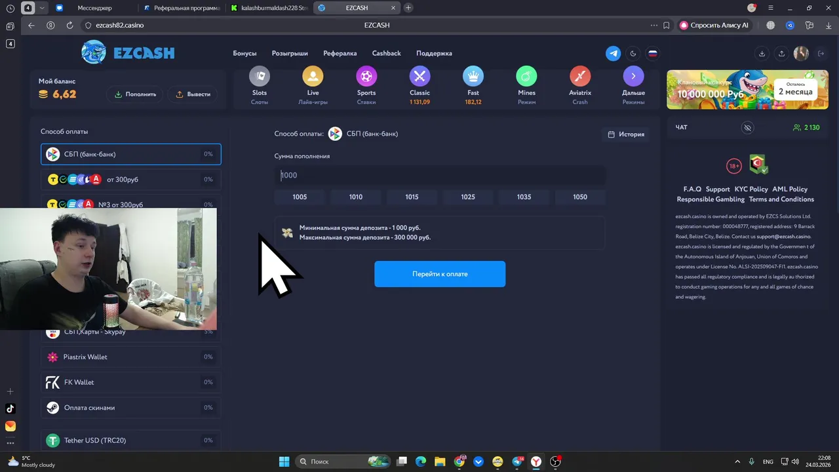The height and width of the screenshot is (472, 839).
Task: Choose the 1025 amount preset
Action: pyautogui.click(x=468, y=197)
